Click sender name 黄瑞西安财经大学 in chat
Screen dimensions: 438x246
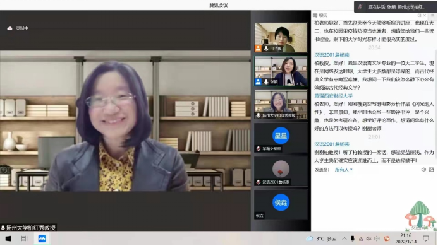[334, 96]
